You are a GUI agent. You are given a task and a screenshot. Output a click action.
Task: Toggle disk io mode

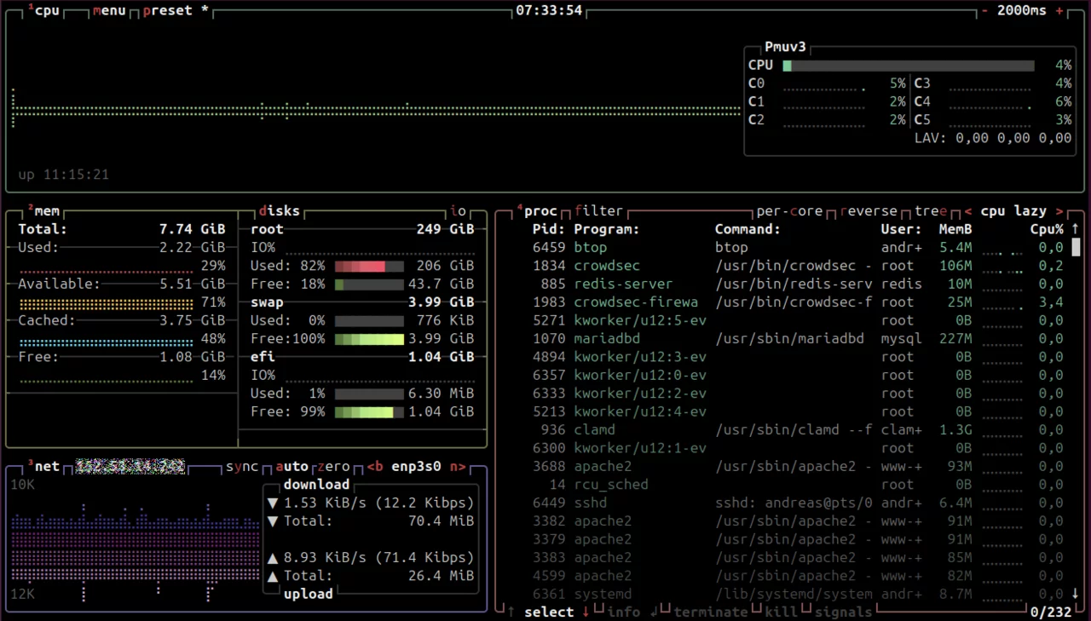tap(459, 211)
